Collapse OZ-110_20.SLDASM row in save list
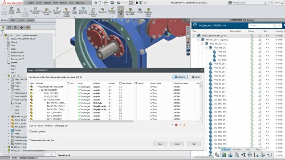 coord(43,100)
